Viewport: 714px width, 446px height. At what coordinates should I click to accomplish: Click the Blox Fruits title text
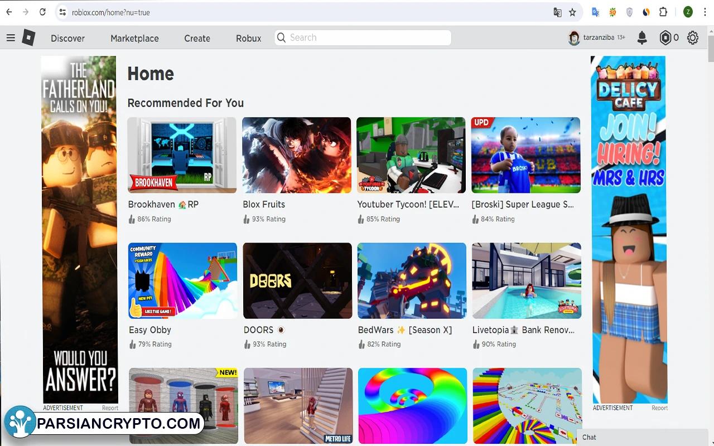(x=264, y=205)
